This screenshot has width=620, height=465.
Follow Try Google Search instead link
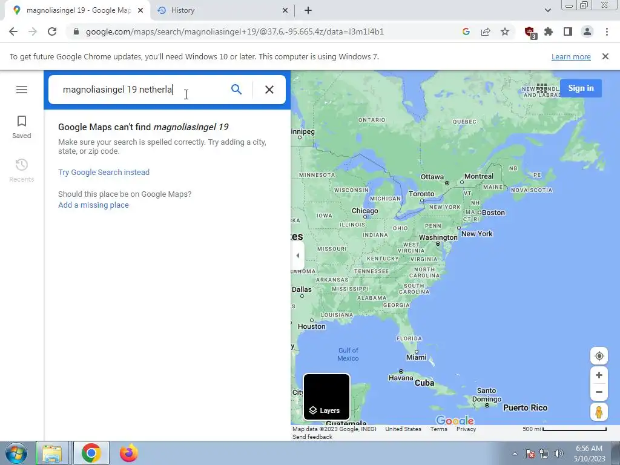pyautogui.click(x=104, y=173)
